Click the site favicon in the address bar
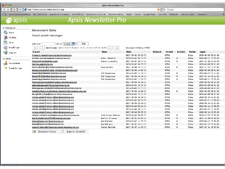The width and height of the screenshot is (225, 169). (x=26, y=9)
